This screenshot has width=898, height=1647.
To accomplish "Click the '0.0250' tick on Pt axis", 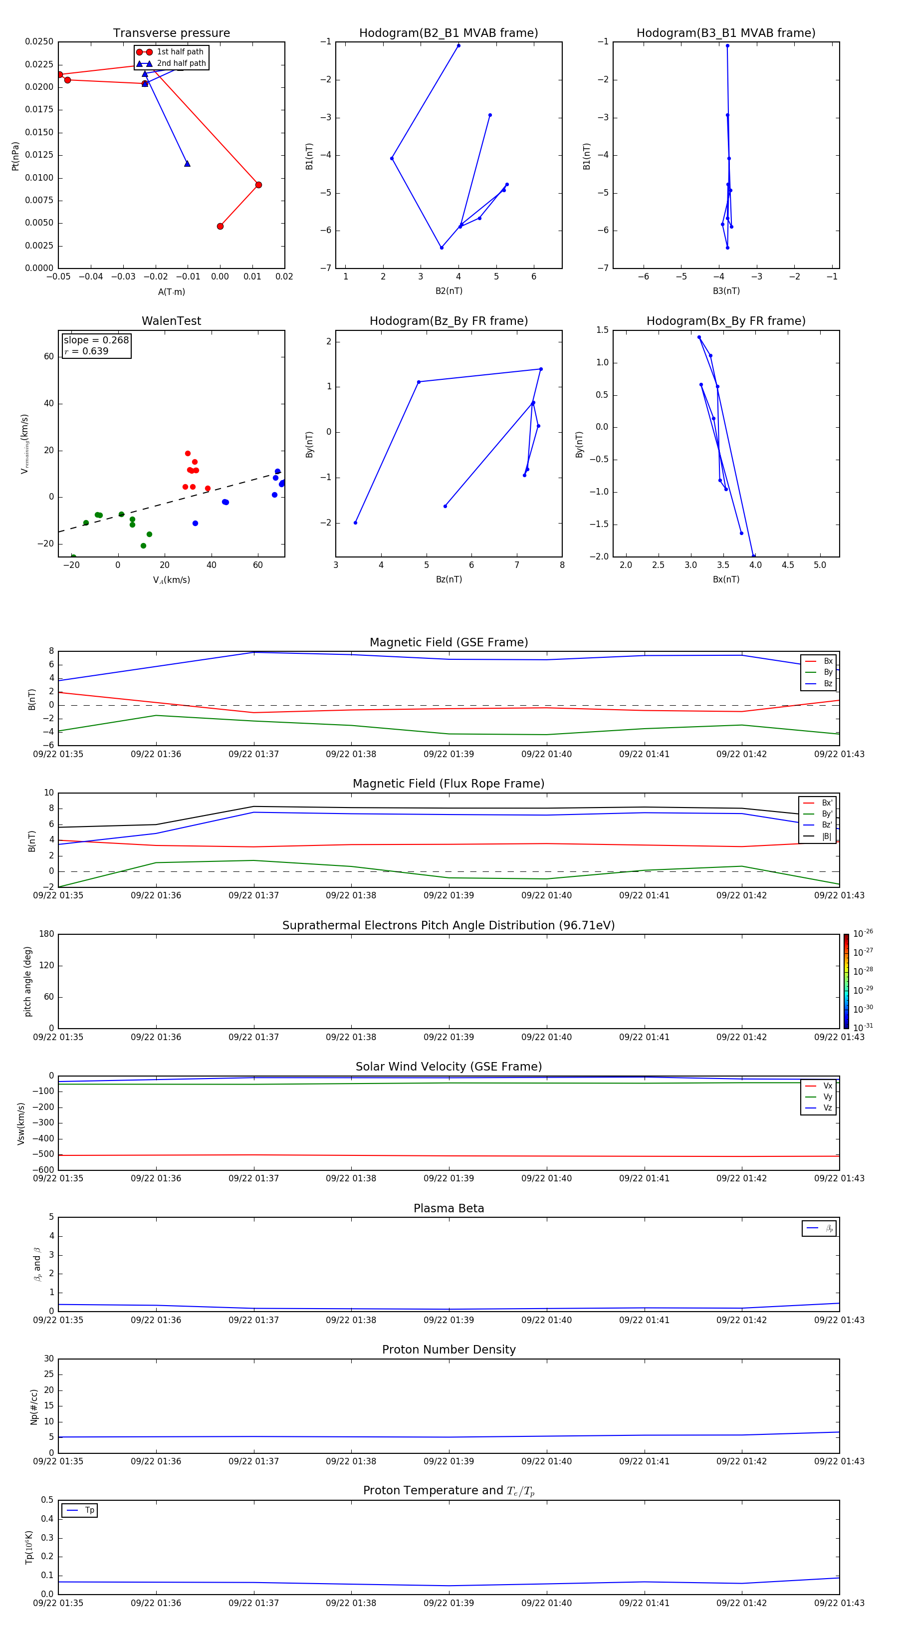I will 39,41.
